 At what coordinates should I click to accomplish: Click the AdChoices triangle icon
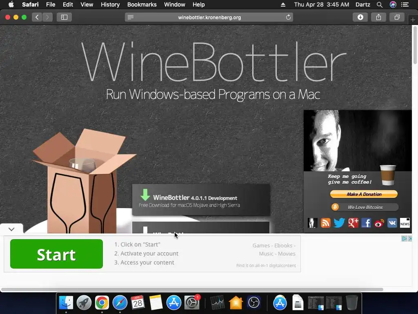(405, 238)
